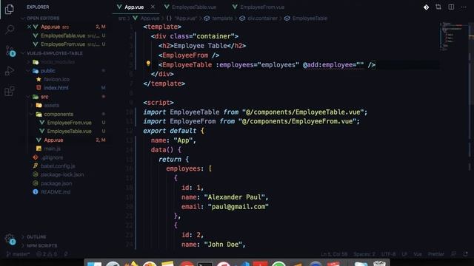Split the editor to the right
Image resolution: width=474 pixels, height=266 pixels.
click(451, 7)
